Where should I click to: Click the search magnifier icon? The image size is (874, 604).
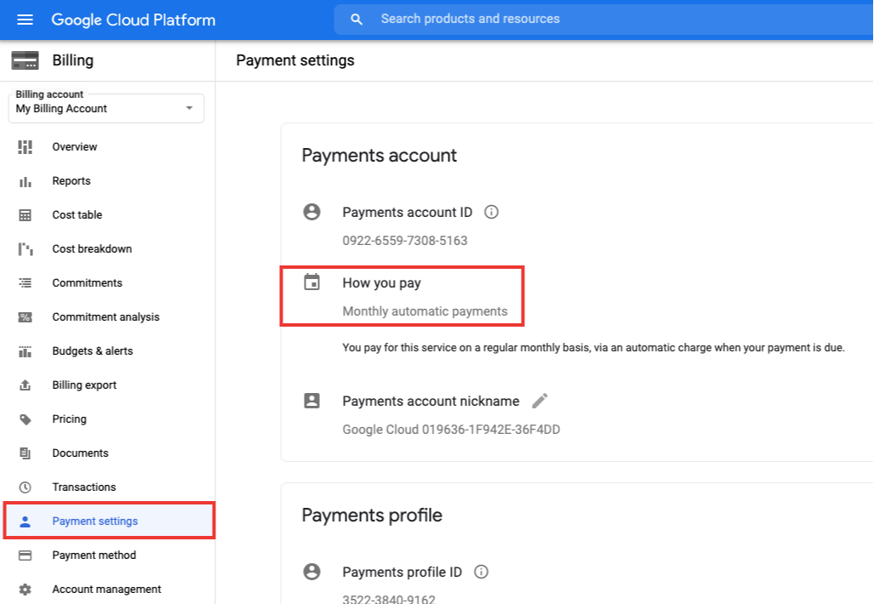357,20
